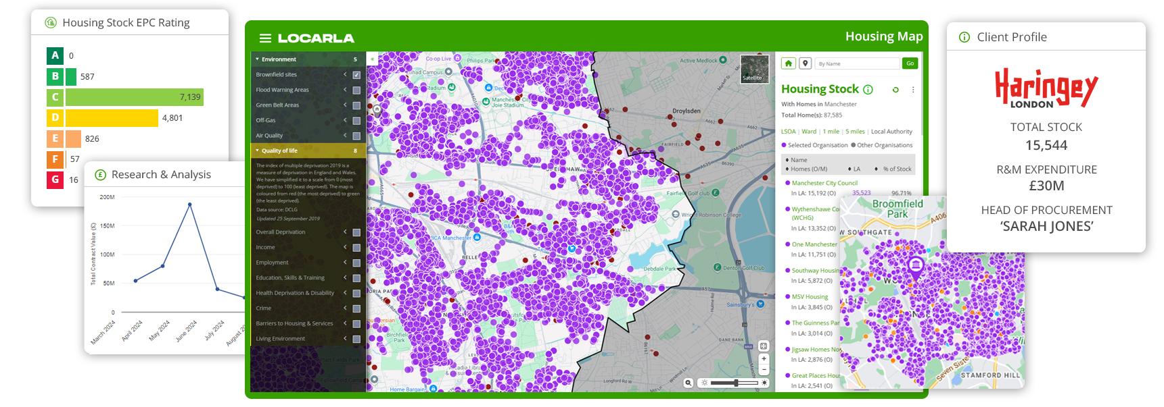Open the Locarla hamburger menu
This screenshot has height=407, width=1164.
(x=265, y=38)
